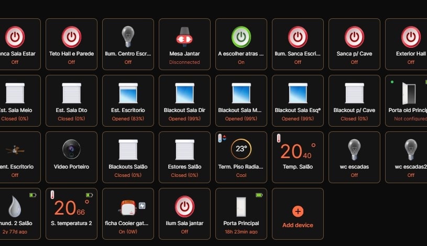Open the Estores Salão closed blinds tile
Viewport: 427px width, 246px height.
coord(184,158)
